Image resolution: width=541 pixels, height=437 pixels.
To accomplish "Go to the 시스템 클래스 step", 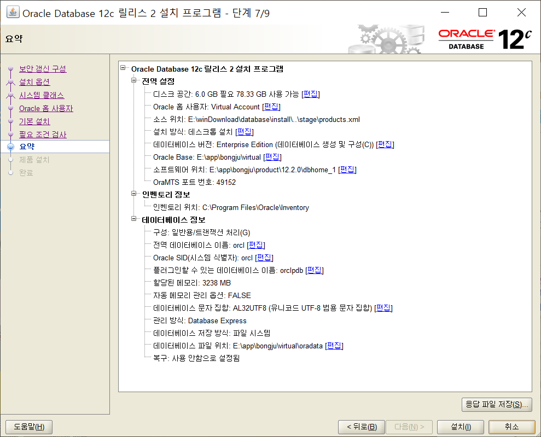I will pyautogui.click(x=42, y=95).
